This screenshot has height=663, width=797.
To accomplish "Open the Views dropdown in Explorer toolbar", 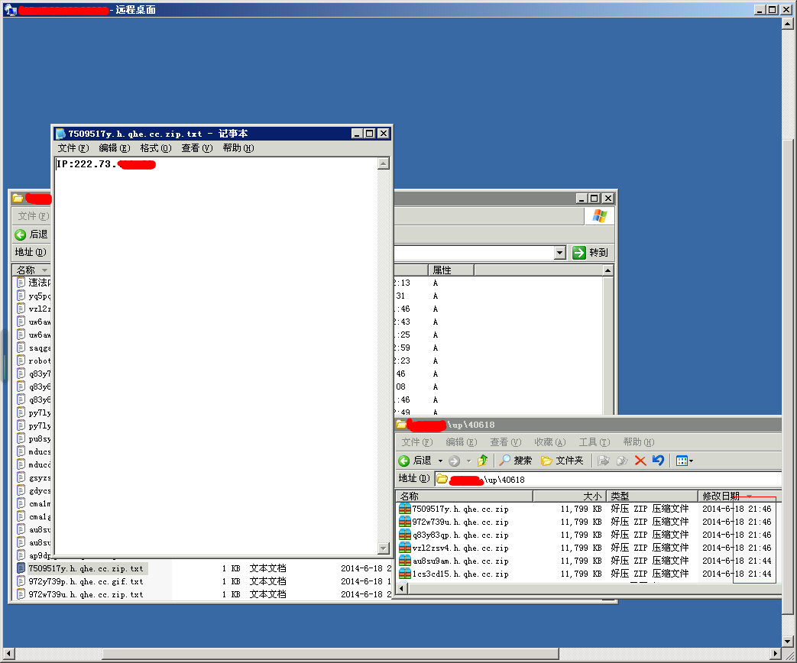I will (x=685, y=461).
